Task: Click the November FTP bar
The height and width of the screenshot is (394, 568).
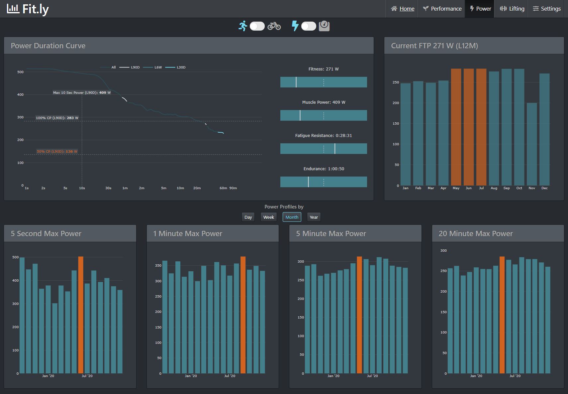Action: pos(532,144)
